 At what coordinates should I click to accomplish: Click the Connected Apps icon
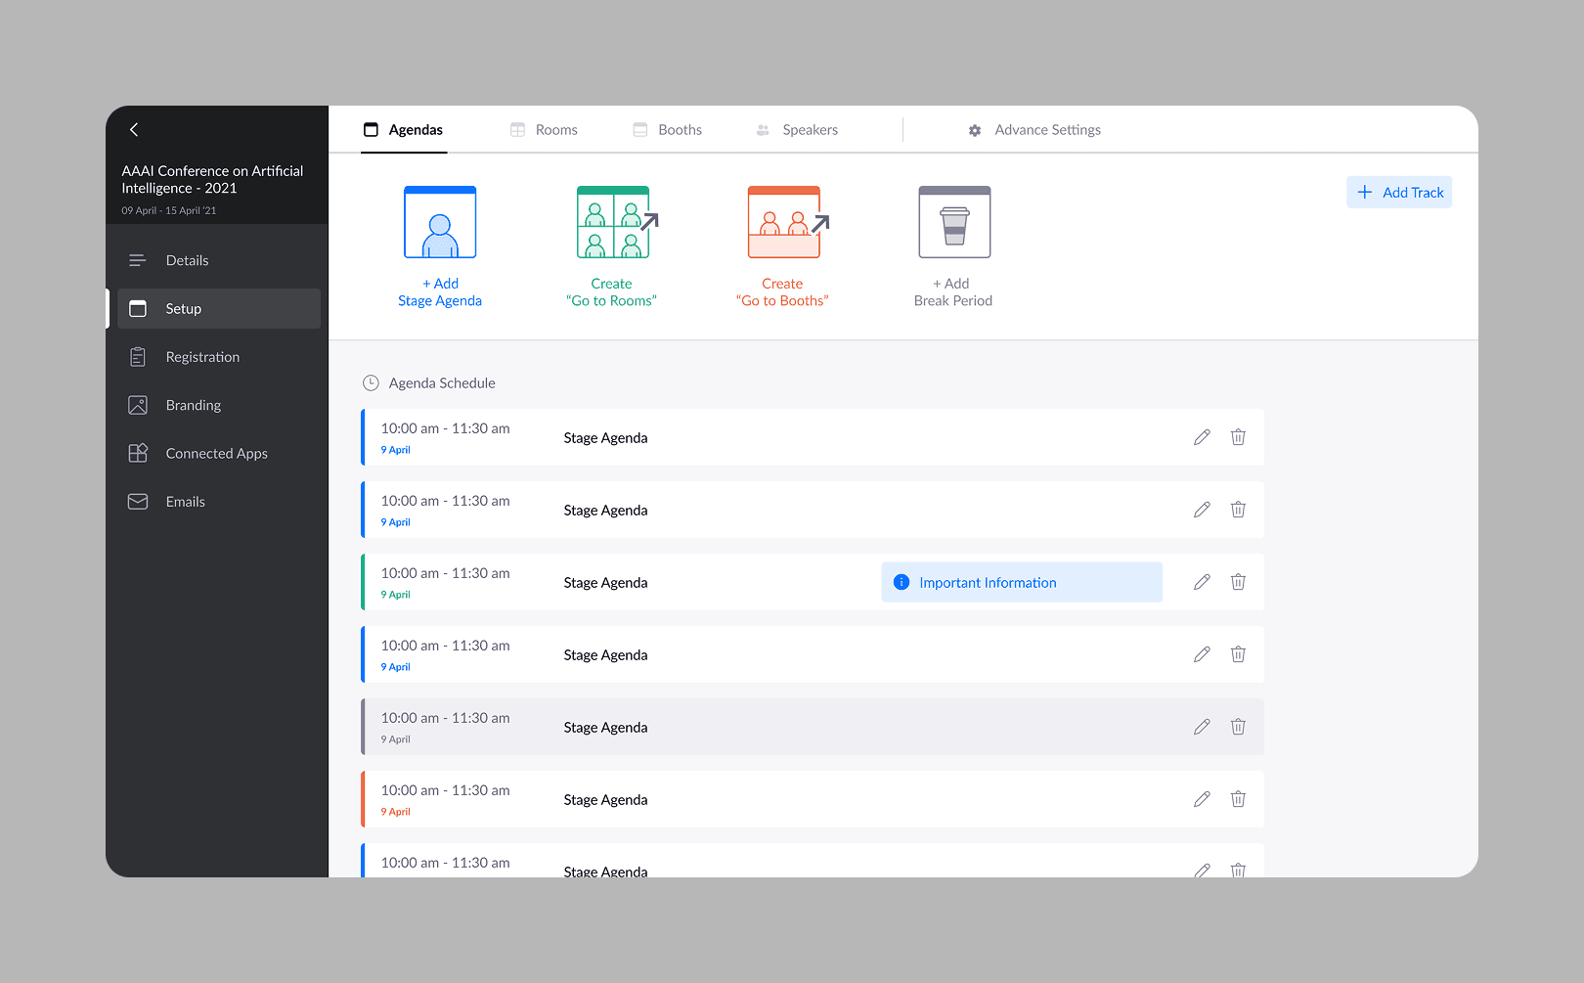138,452
